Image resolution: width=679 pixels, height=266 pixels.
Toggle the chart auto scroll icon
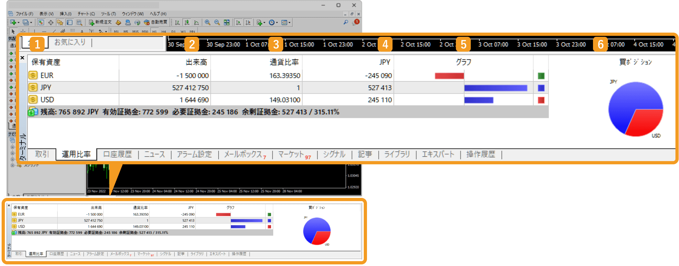pyautogui.click(x=238, y=22)
